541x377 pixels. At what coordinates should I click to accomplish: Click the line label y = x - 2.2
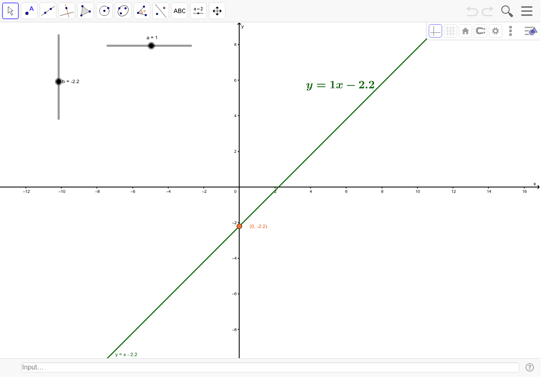(126, 354)
